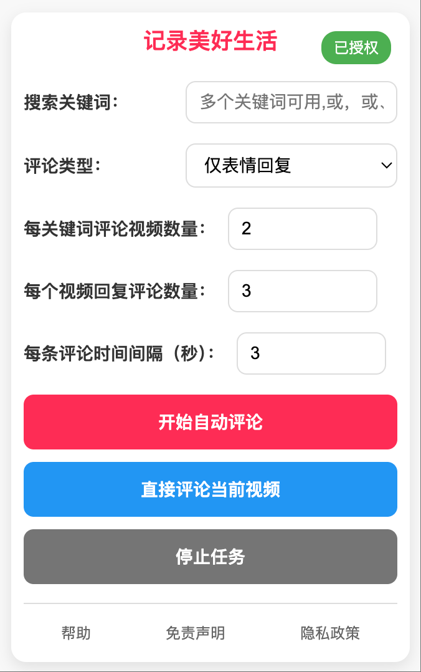Focus the 每条评论时间间隔 seconds field

coord(311,353)
